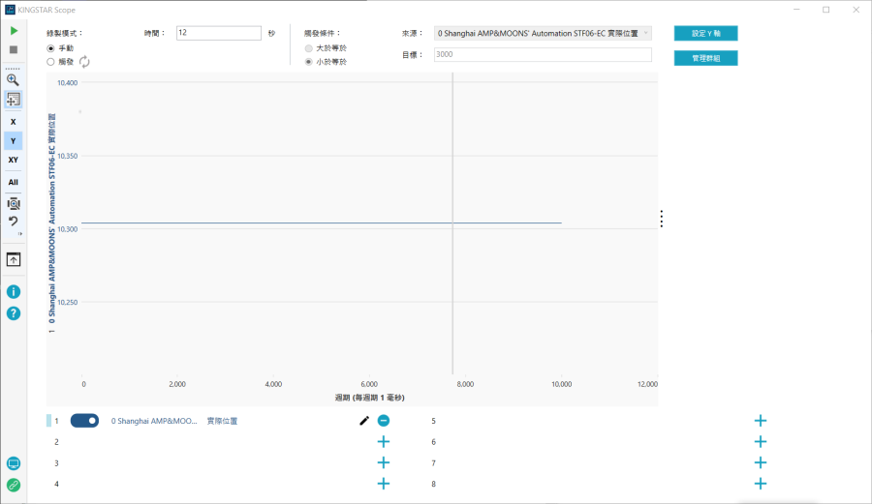Click the green link connection icon
The width and height of the screenshot is (872, 504).
tap(14, 485)
